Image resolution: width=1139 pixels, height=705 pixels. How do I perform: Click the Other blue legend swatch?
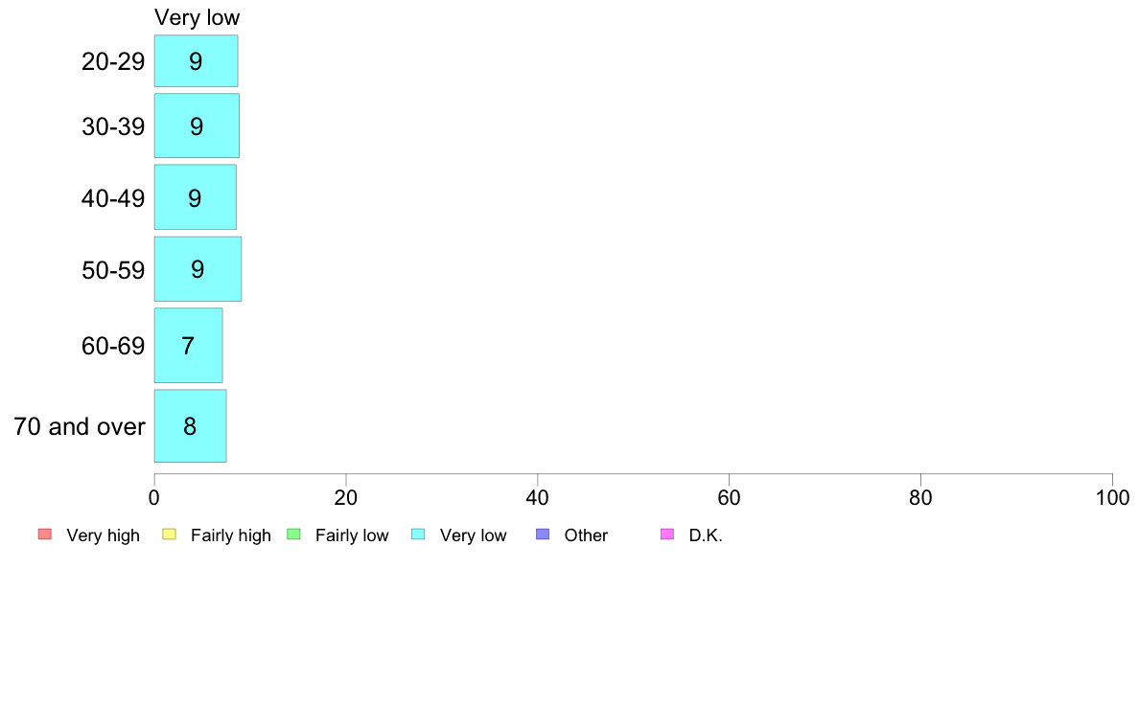(543, 534)
